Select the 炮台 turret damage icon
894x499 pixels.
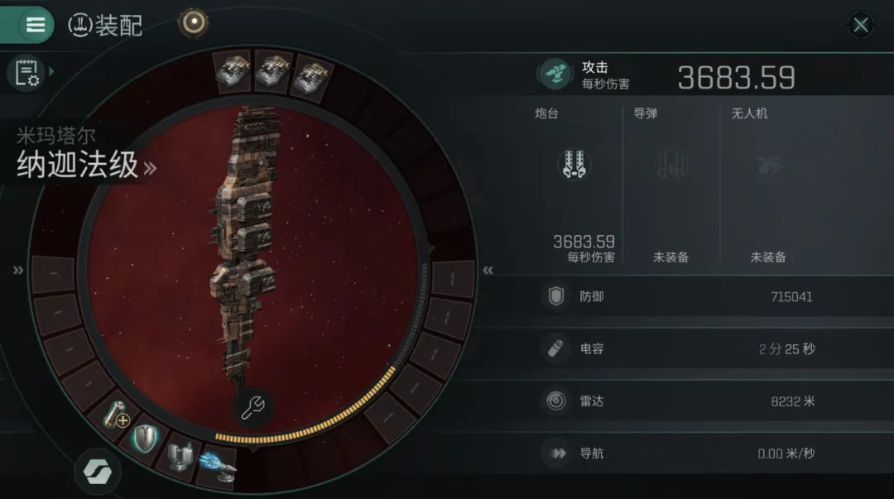point(574,164)
